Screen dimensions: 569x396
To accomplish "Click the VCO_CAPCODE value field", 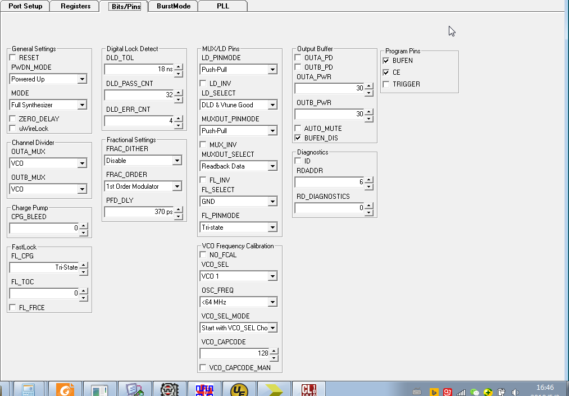I will [x=234, y=353].
